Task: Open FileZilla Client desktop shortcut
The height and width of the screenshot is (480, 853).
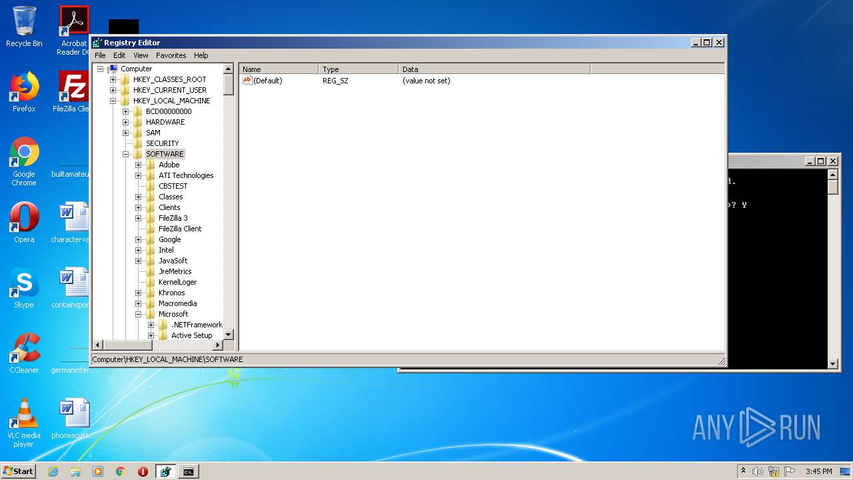Action: click(x=73, y=92)
